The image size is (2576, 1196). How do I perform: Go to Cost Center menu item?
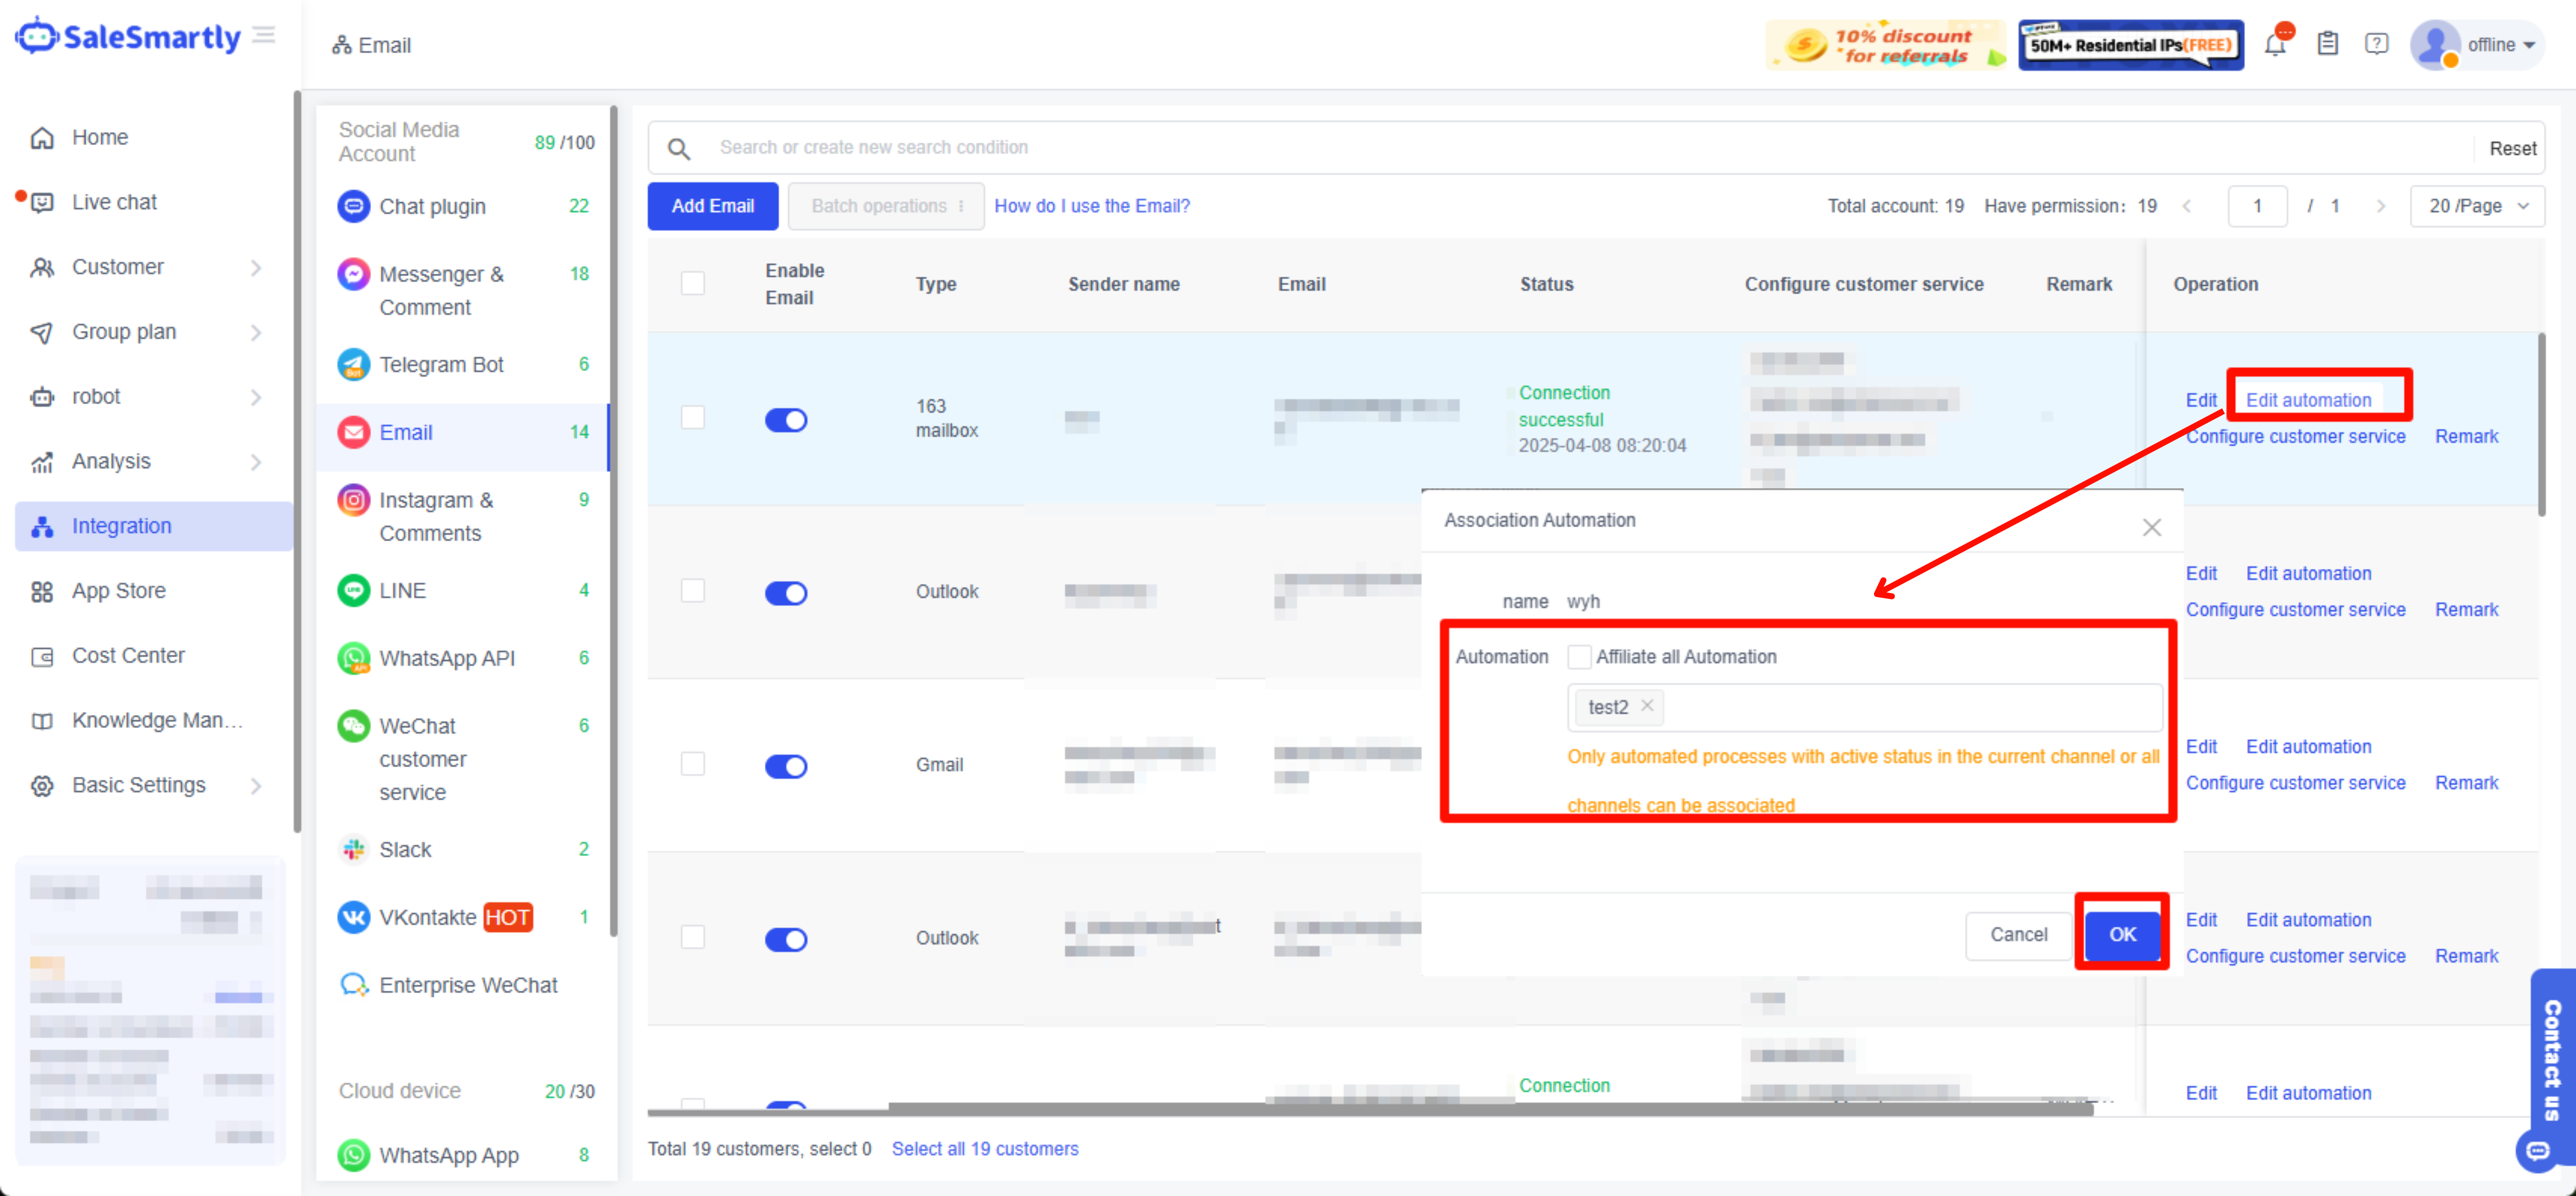pos(128,656)
